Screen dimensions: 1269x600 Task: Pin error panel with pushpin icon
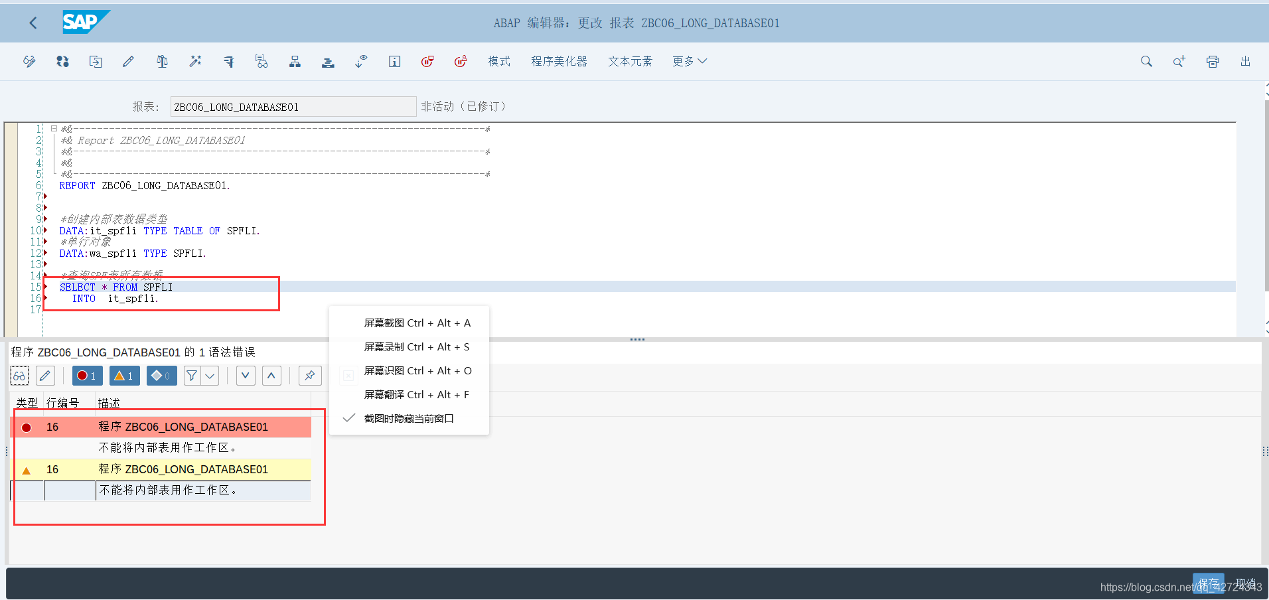[x=310, y=376]
